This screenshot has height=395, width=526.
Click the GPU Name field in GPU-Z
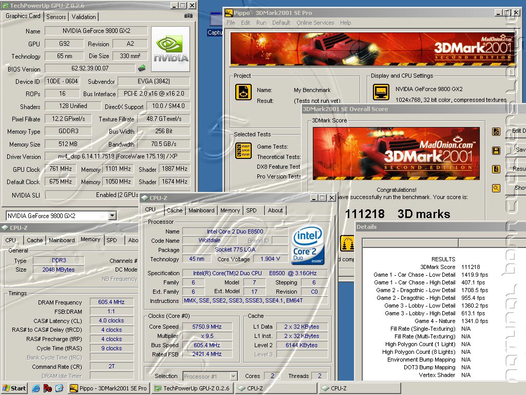click(96, 30)
